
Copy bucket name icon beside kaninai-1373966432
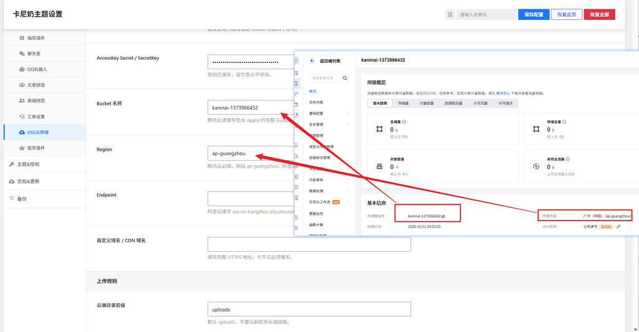coord(444,216)
